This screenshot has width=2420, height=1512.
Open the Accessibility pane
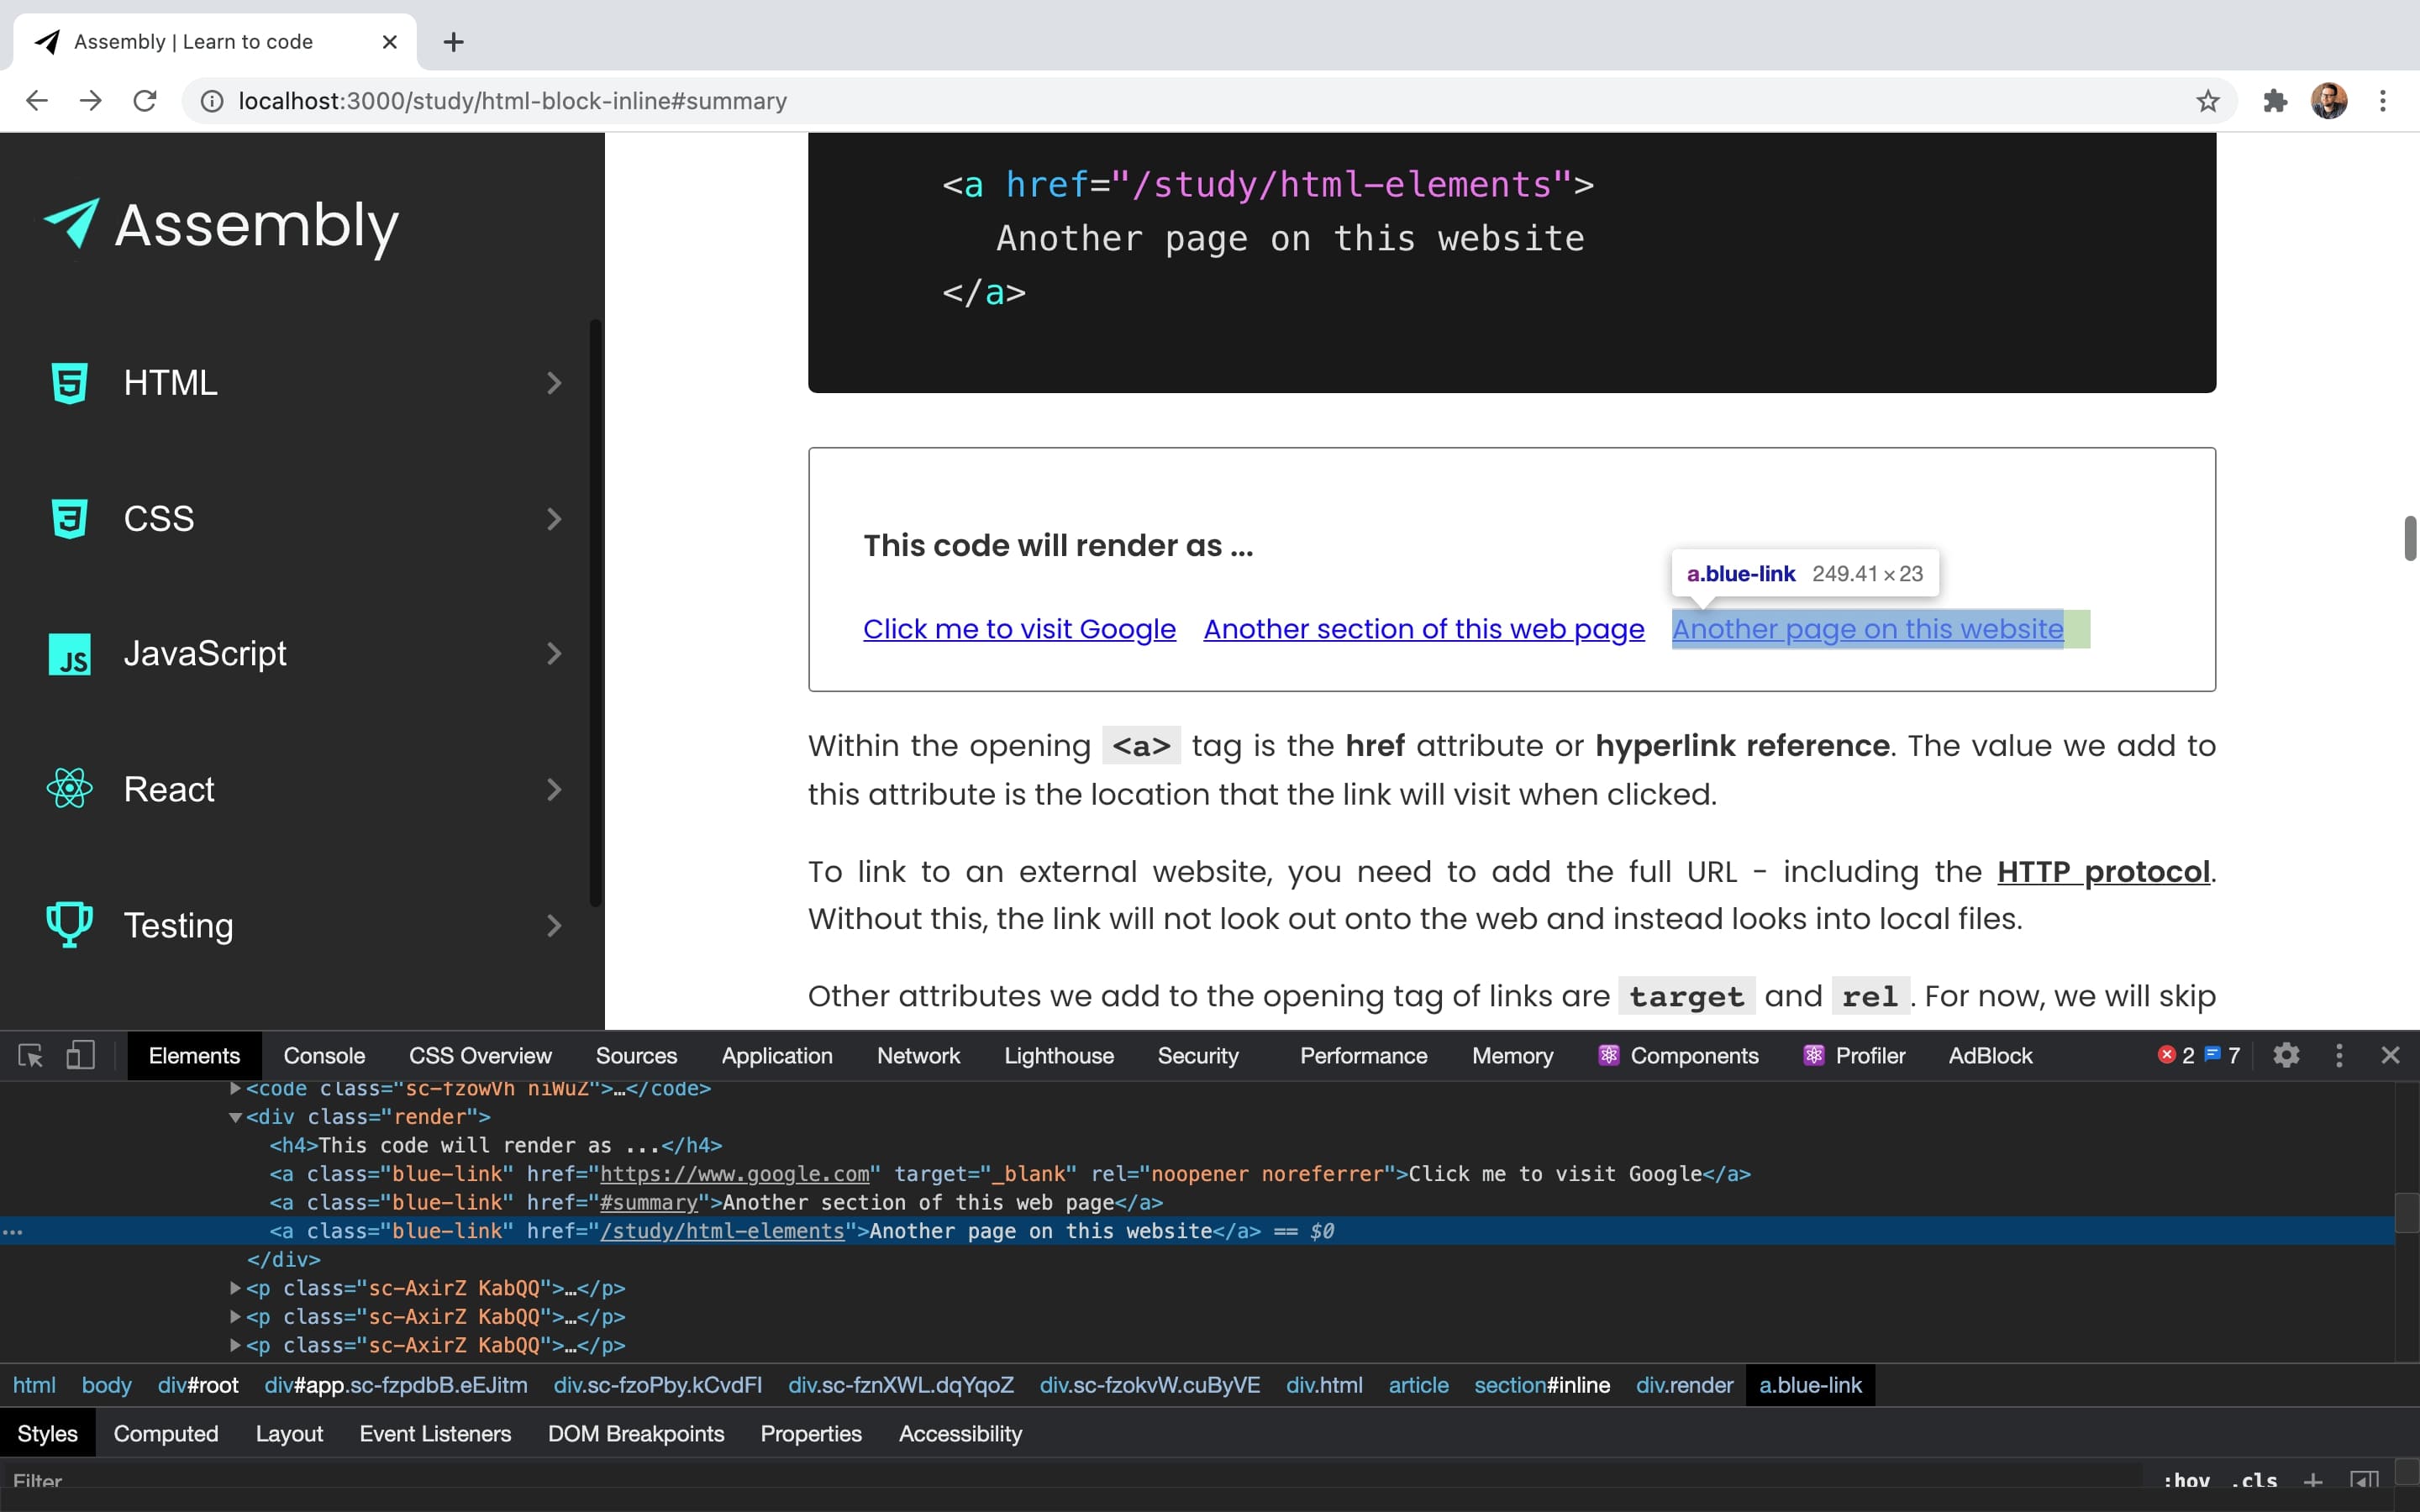[x=960, y=1434]
